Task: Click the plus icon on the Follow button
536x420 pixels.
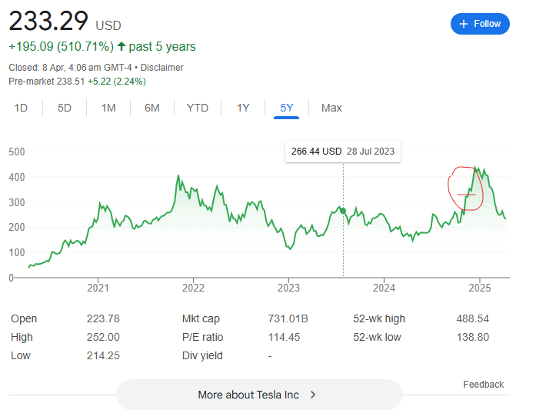Action: pos(464,24)
